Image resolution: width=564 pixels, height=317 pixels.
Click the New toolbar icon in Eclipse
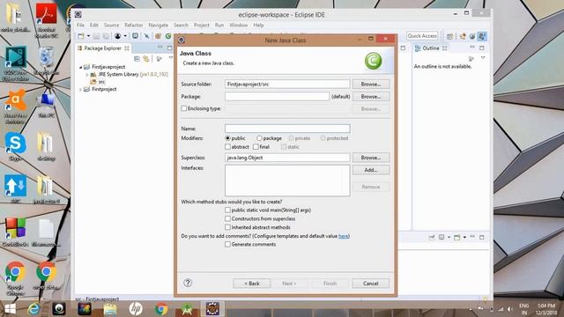pos(81,36)
